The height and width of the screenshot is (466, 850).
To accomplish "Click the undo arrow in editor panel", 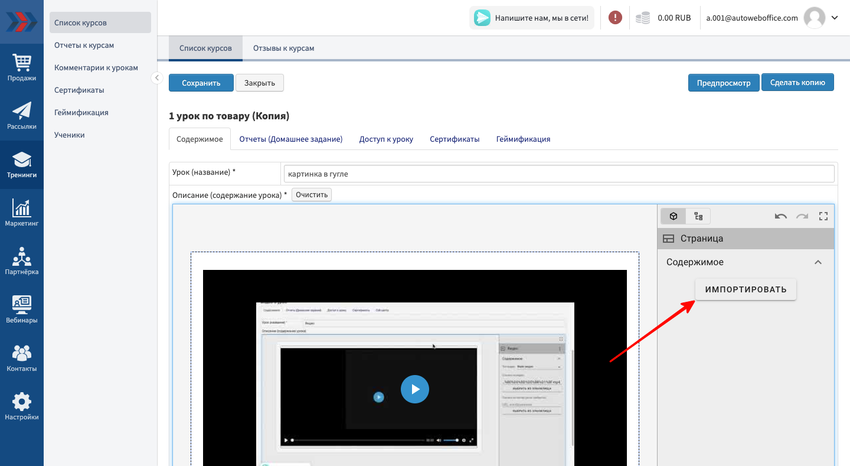I will pyautogui.click(x=780, y=216).
